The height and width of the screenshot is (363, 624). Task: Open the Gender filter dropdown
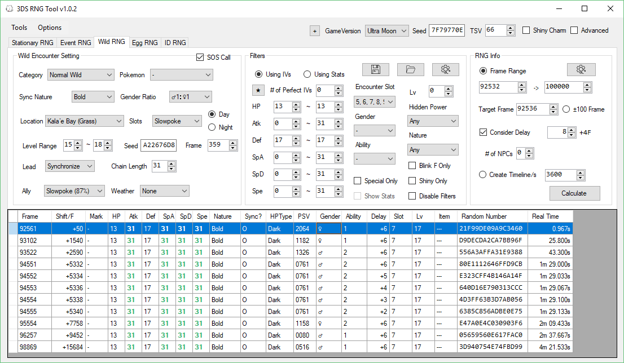(375, 130)
